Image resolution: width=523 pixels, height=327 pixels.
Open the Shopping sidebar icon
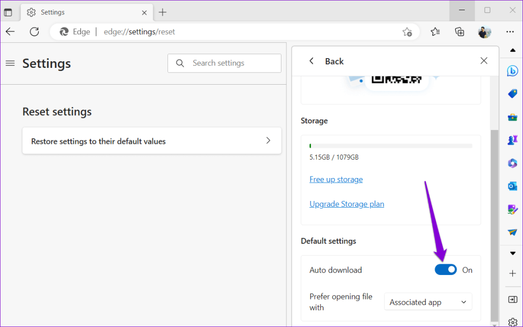512,93
